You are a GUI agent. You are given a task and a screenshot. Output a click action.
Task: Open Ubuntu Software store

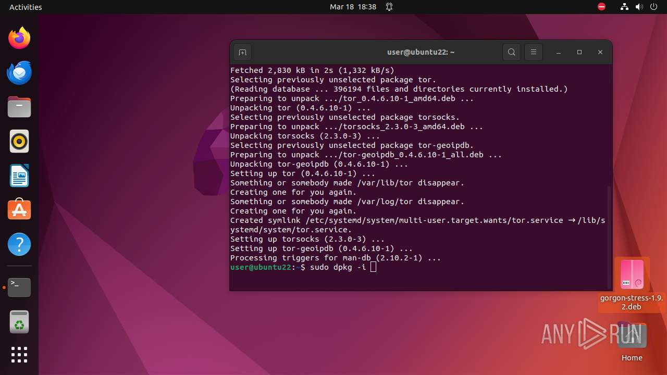(19, 210)
